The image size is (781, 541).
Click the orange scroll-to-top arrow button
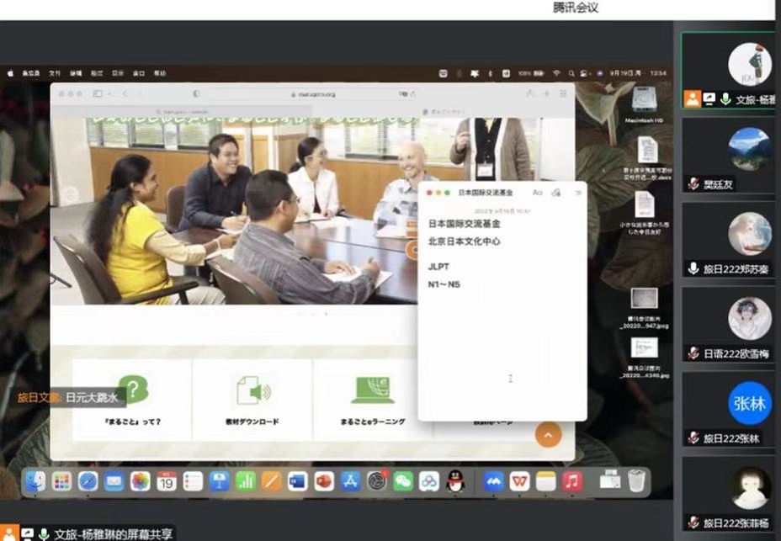548,434
